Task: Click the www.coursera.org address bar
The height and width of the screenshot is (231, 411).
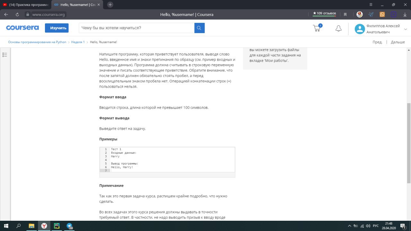Action: click(x=48, y=14)
